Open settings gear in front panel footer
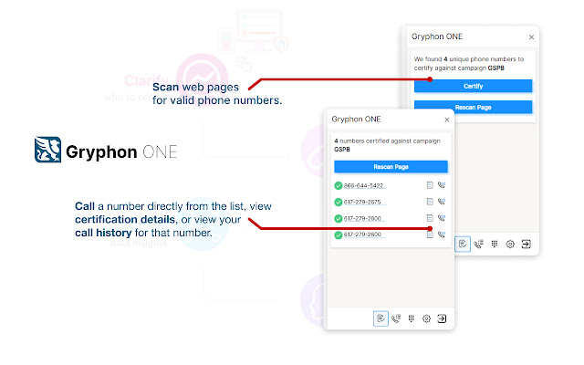584x365 pixels. [426, 318]
